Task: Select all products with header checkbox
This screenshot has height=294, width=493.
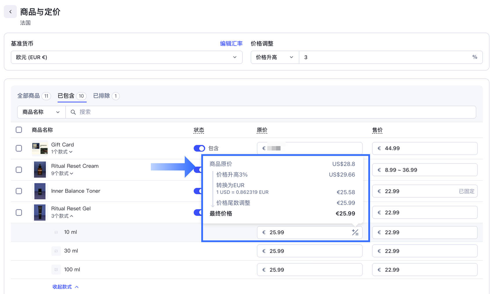Action: 19,130
